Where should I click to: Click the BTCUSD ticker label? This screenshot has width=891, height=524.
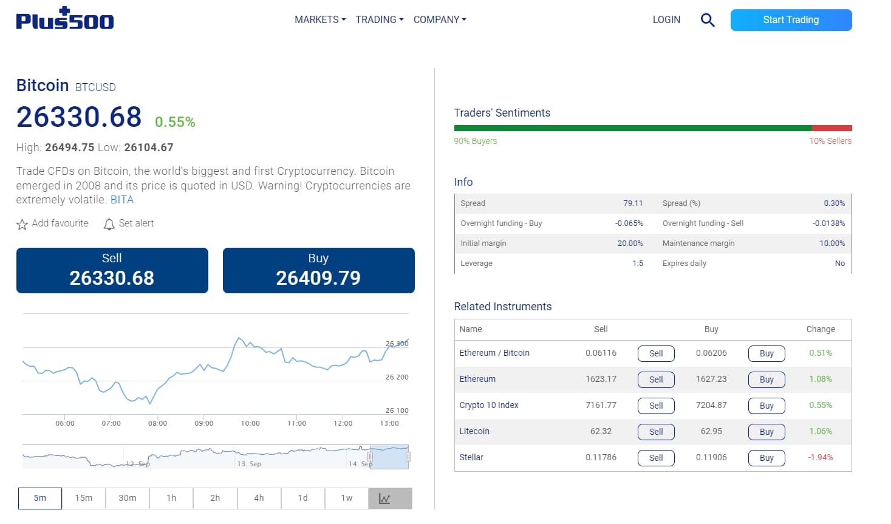point(95,87)
